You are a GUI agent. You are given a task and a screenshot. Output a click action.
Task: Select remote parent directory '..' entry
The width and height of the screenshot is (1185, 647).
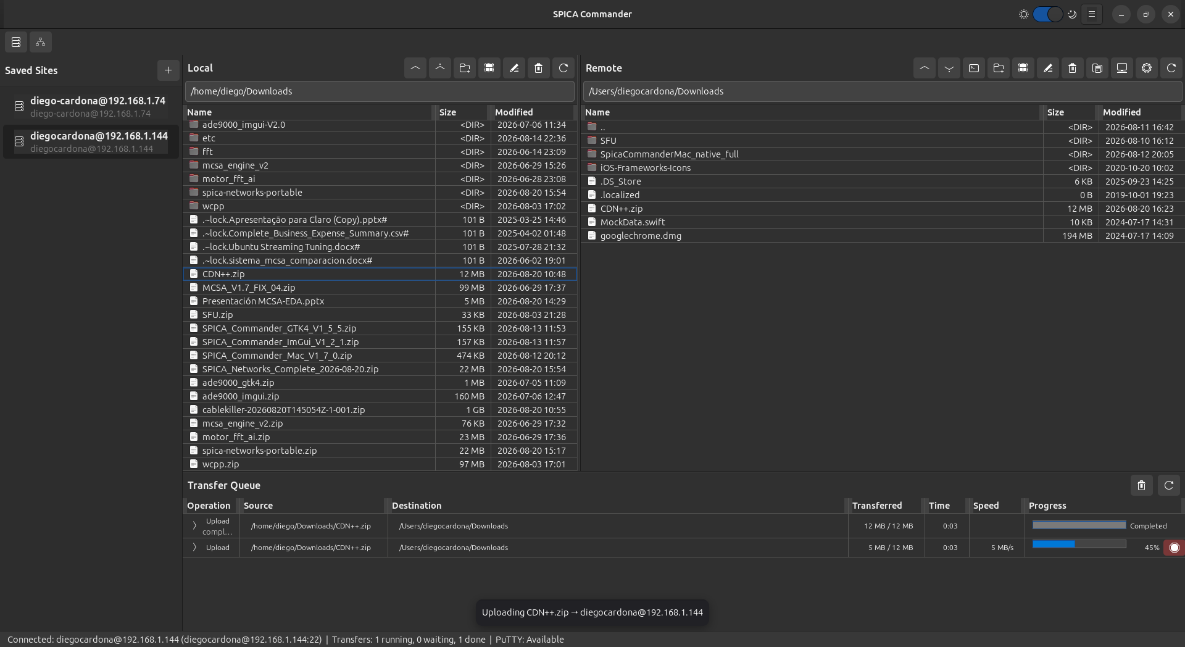[883, 127]
